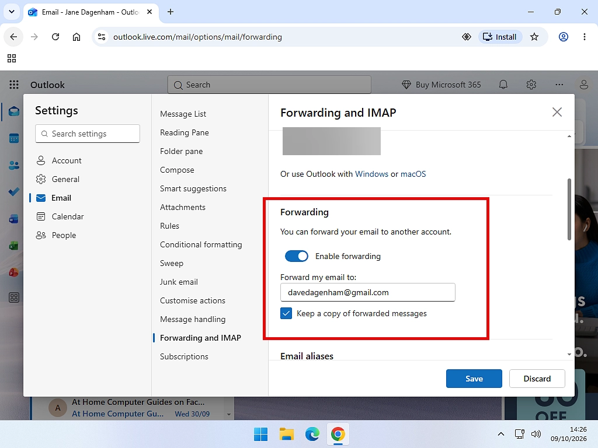Open the Excel app icon in rail
This screenshot has width=598, height=448.
[14, 246]
